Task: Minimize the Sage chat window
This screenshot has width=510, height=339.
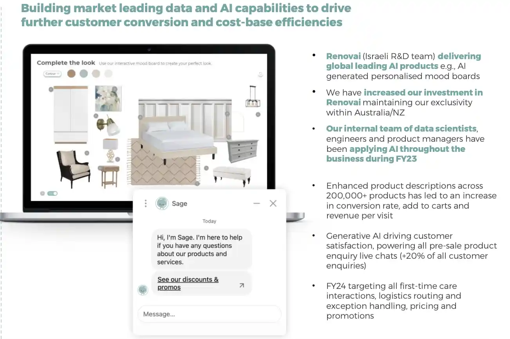Action: 257,204
